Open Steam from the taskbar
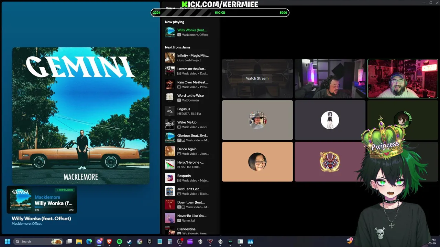440x247 pixels. tap(129, 242)
